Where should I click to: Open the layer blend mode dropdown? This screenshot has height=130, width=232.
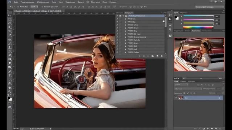[188, 89]
